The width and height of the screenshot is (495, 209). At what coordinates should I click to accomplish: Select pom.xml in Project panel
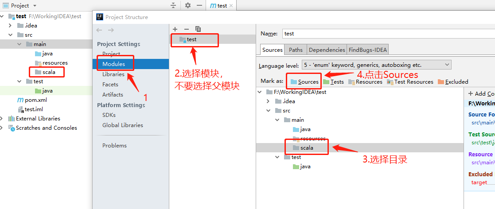click(31, 100)
